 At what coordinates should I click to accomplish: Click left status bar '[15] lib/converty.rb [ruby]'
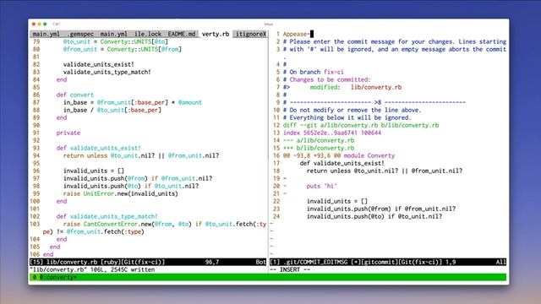point(97,262)
